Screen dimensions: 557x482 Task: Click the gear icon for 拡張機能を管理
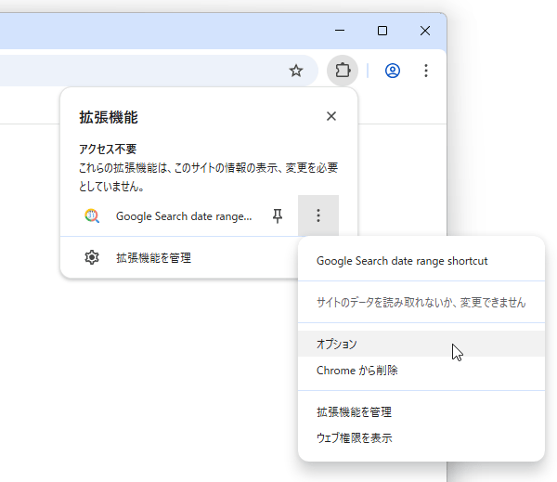[92, 257]
